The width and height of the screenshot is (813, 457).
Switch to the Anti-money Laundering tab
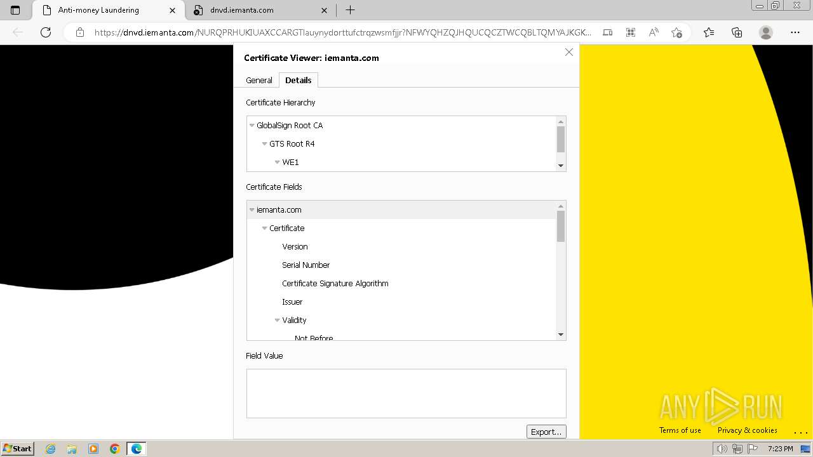coord(108,10)
